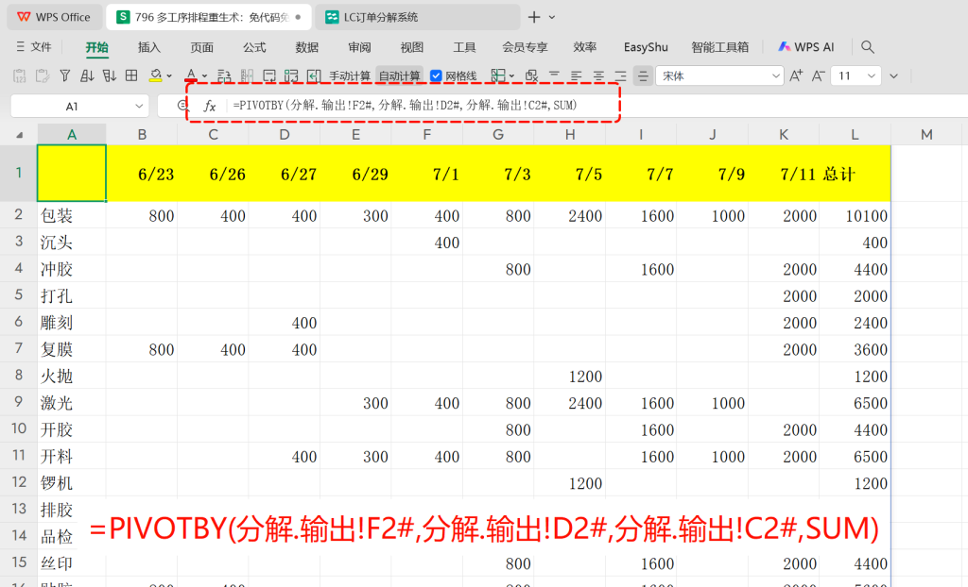Screen dimensions: 968x587
Task: Center text horizontally
Action: tap(598, 75)
